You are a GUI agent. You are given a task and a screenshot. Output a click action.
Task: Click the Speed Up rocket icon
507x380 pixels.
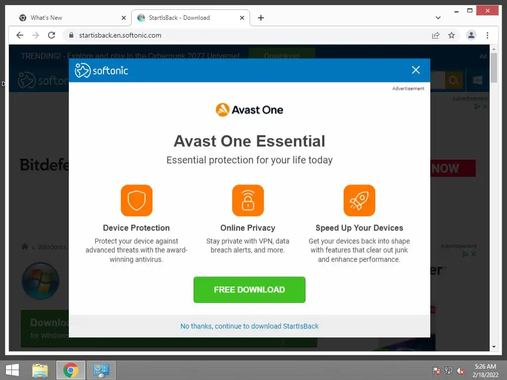pos(359,200)
